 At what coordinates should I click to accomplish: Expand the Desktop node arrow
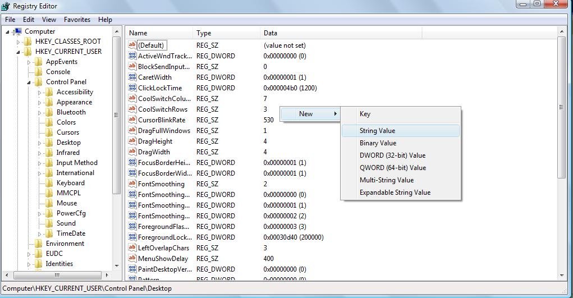(x=39, y=143)
